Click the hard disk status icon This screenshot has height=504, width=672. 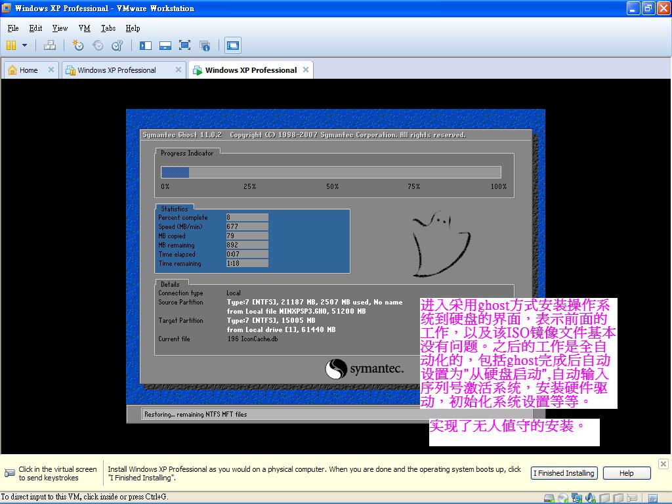coord(549,499)
